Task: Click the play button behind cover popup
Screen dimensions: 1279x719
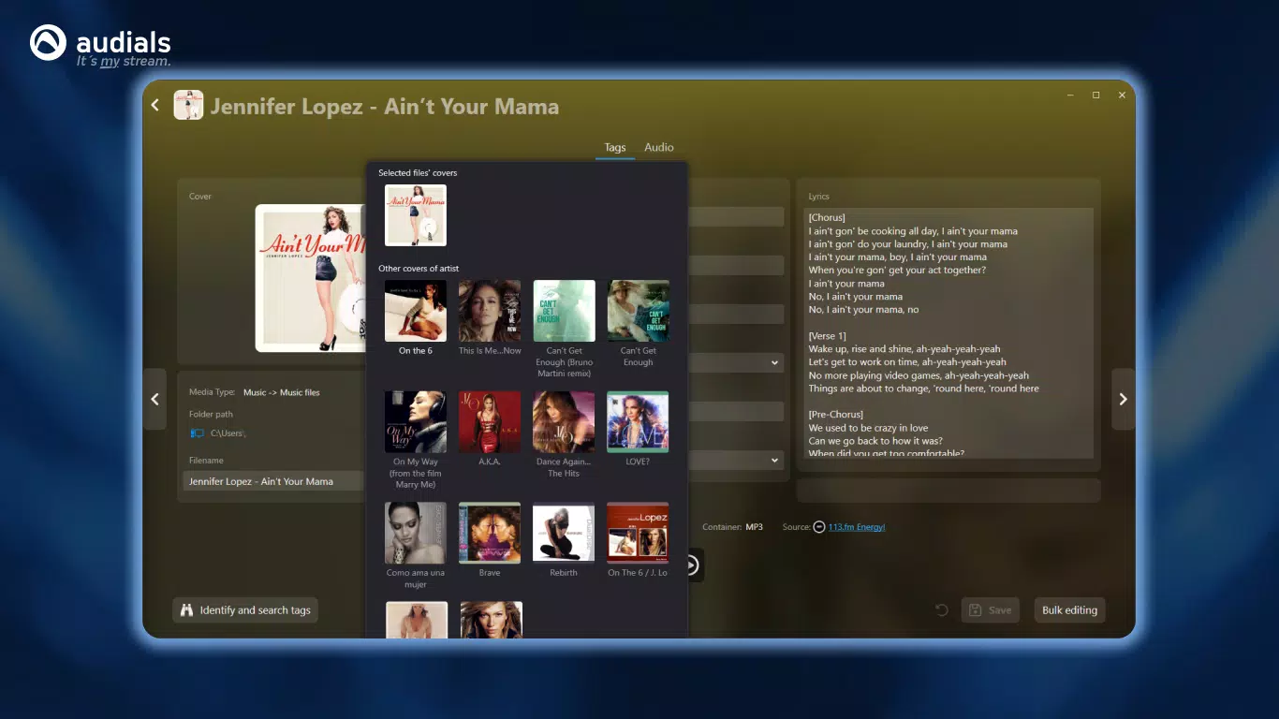Action: point(696,565)
